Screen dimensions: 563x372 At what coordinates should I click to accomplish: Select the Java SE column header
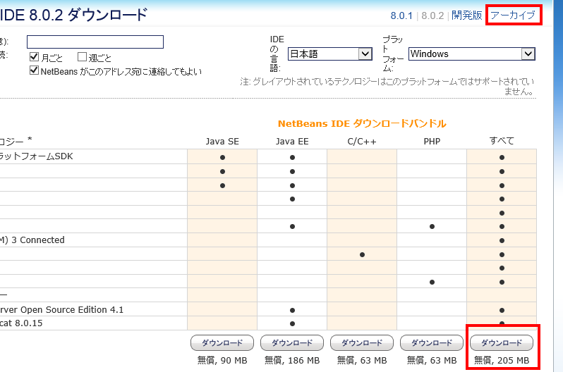click(x=222, y=142)
